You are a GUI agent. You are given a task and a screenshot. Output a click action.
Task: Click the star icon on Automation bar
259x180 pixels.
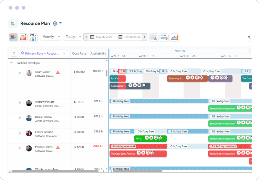[130, 85]
